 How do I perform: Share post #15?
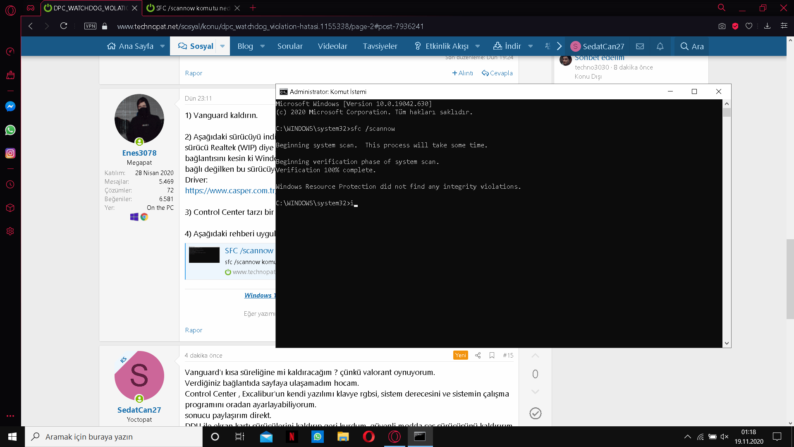pyautogui.click(x=478, y=355)
